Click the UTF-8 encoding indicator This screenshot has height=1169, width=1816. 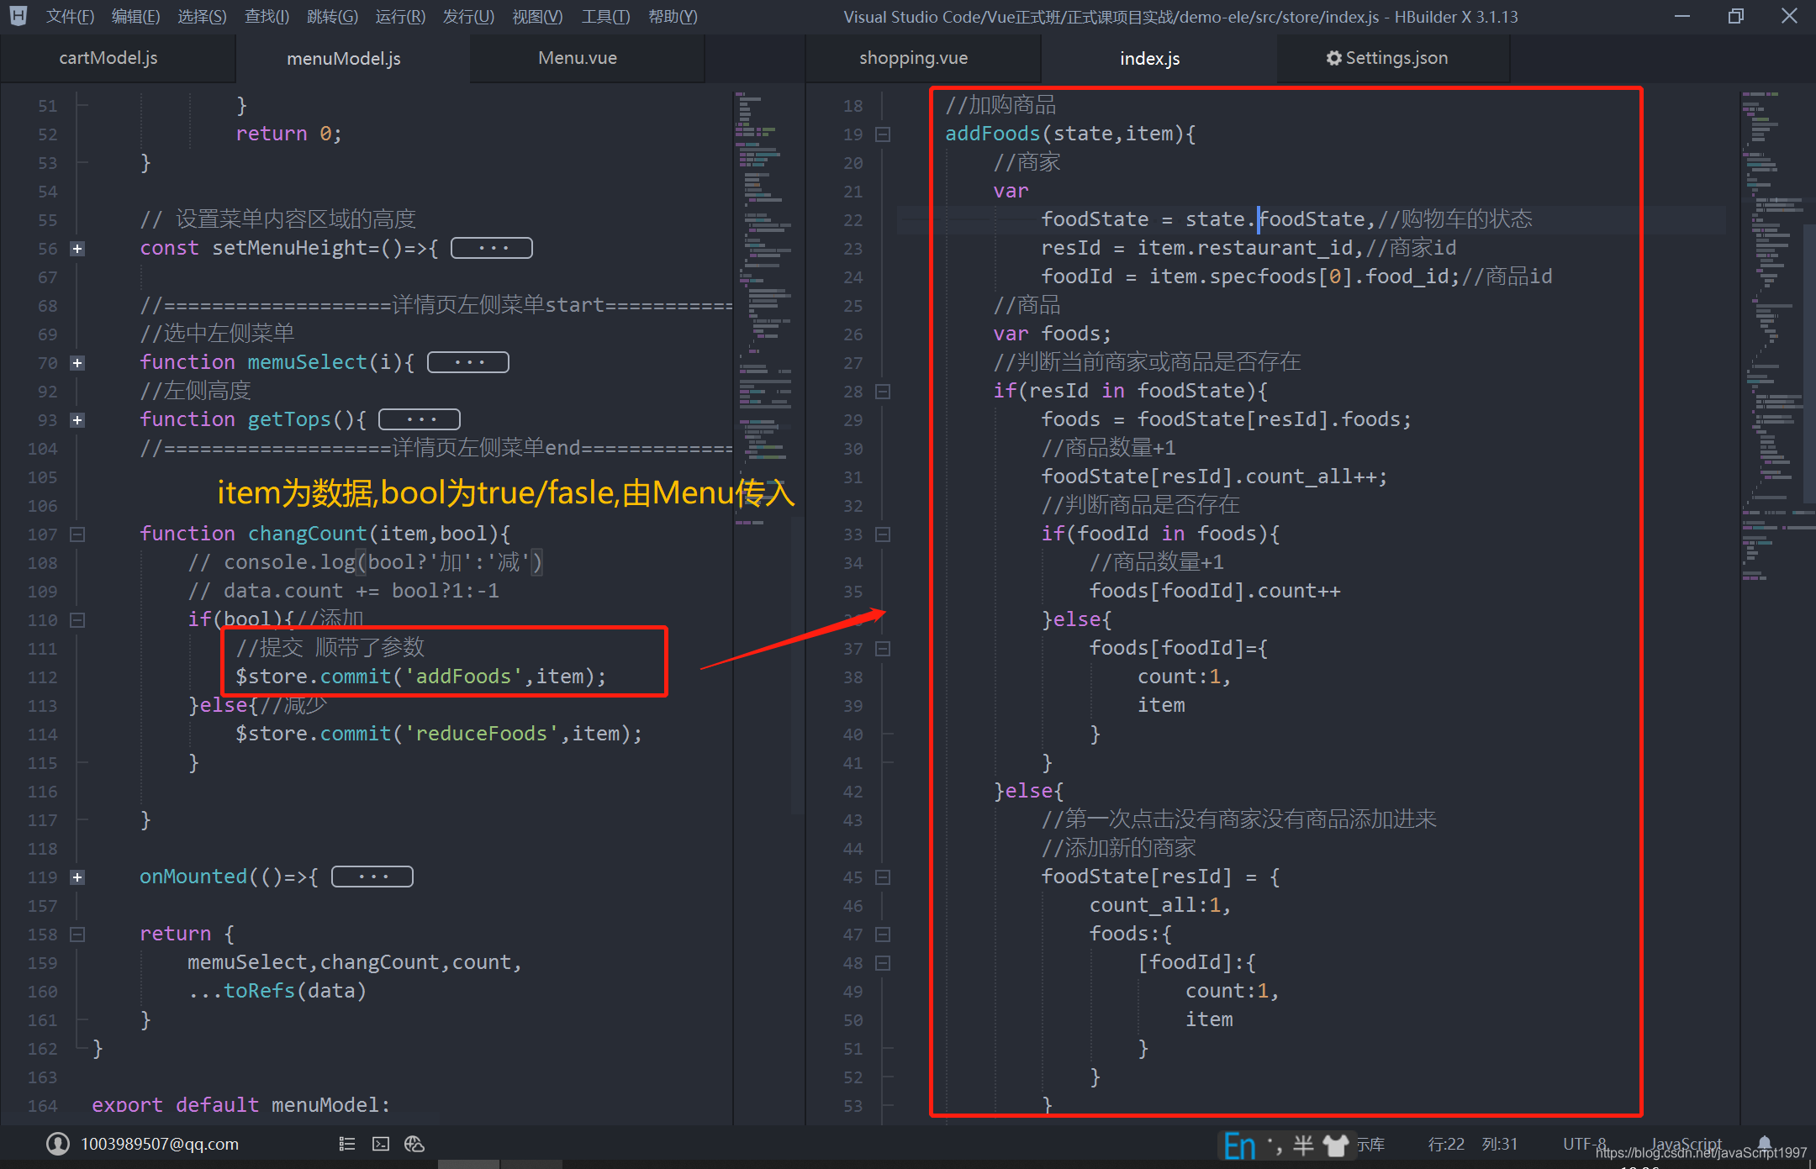pyautogui.click(x=1585, y=1144)
